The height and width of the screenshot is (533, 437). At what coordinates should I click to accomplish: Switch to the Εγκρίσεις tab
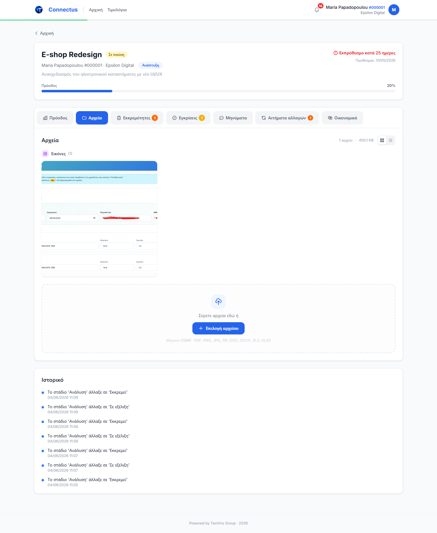coord(188,118)
